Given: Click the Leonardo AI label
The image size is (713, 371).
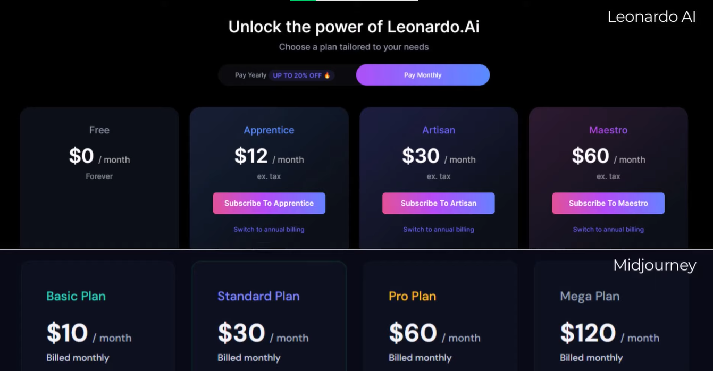Looking at the screenshot, I should tap(651, 17).
